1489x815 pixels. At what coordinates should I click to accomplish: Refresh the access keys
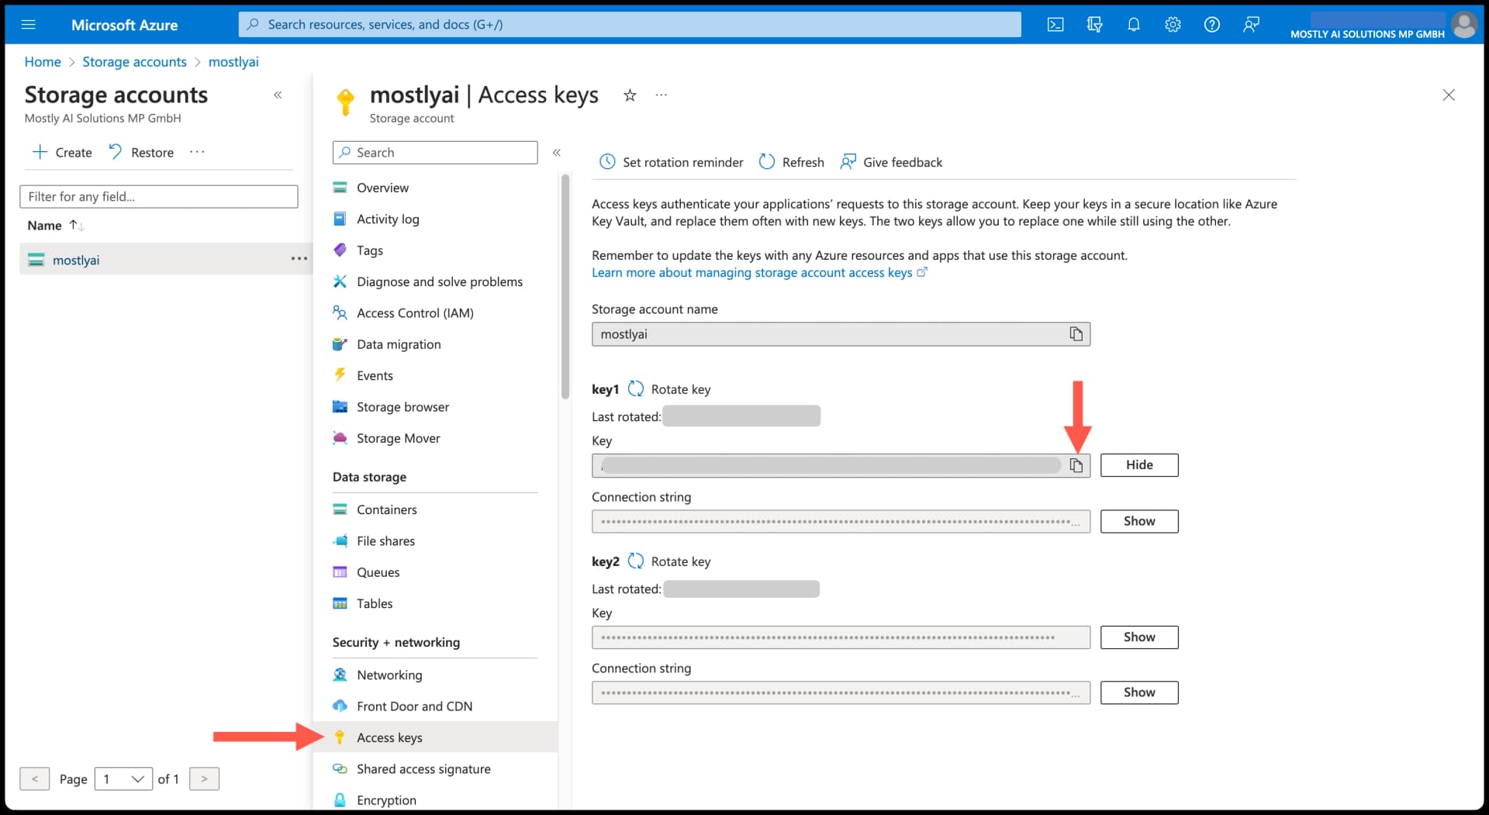tap(791, 161)
